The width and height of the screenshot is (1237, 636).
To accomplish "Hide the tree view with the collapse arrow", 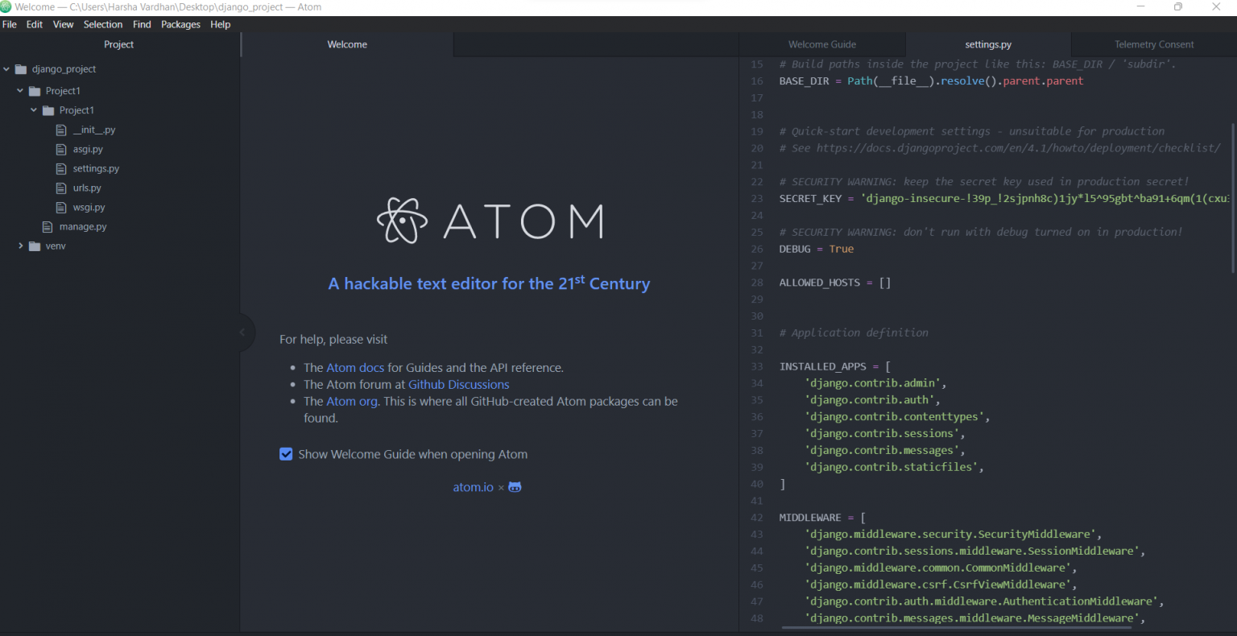I will tap(242, 332).
